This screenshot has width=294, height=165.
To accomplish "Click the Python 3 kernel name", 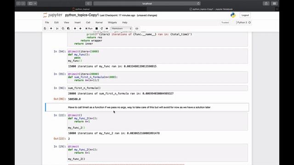I will pyautogui.click(x=242, y=22).
